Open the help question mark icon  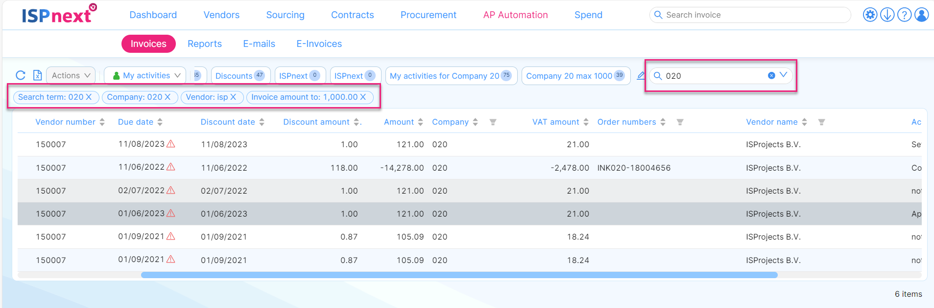tap(904, 15)
